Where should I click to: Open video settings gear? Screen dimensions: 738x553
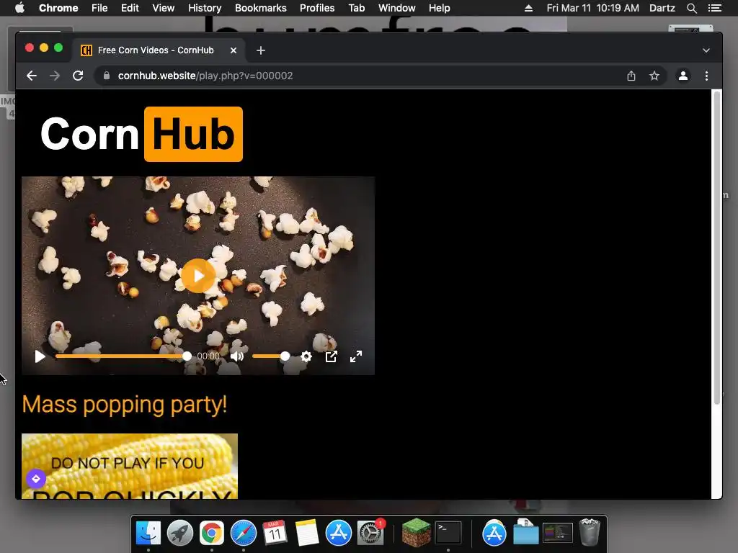tap(306, 356)
